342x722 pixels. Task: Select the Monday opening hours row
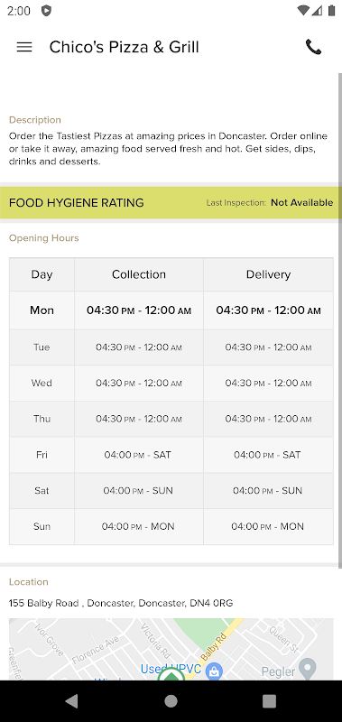[171, 310]
